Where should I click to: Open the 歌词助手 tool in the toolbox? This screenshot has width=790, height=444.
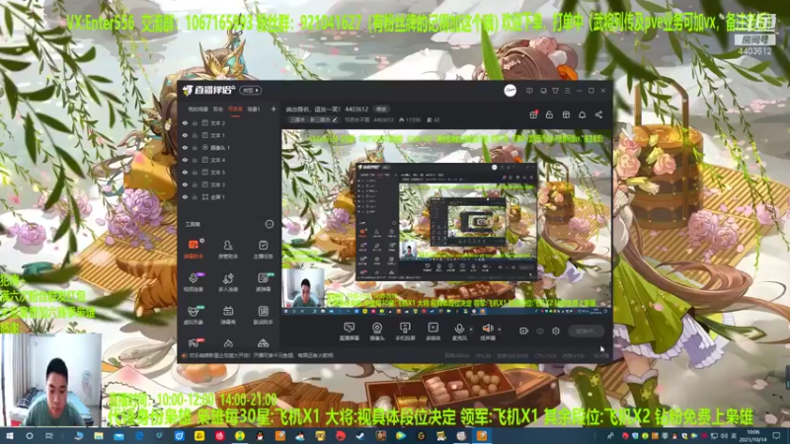(263, 315)
